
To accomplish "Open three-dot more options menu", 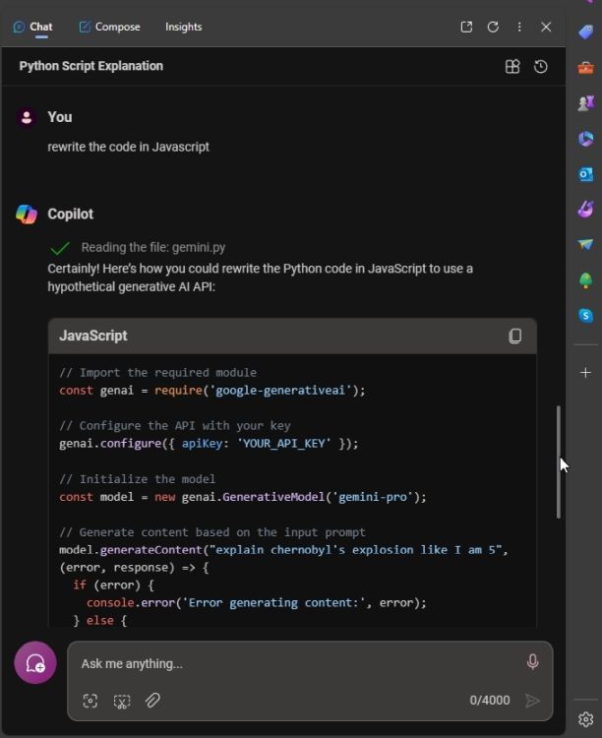I will coord(519,28).
